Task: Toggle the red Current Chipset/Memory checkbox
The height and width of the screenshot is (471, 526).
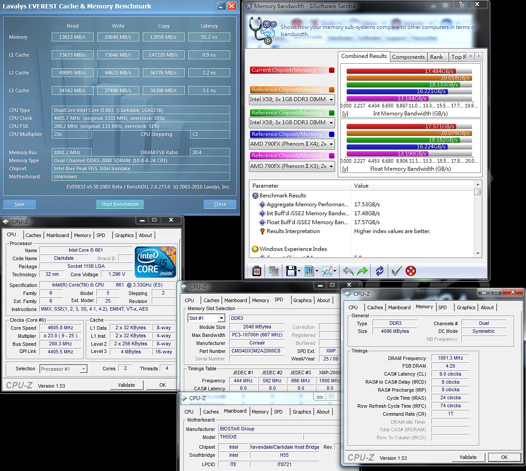Action: 331,70
